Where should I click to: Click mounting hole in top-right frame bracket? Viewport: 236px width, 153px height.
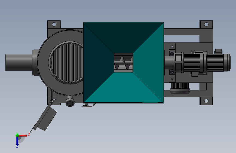pos(206,24)
